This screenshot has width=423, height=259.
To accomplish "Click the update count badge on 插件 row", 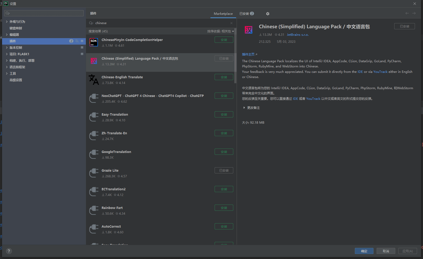I will 71,41.
